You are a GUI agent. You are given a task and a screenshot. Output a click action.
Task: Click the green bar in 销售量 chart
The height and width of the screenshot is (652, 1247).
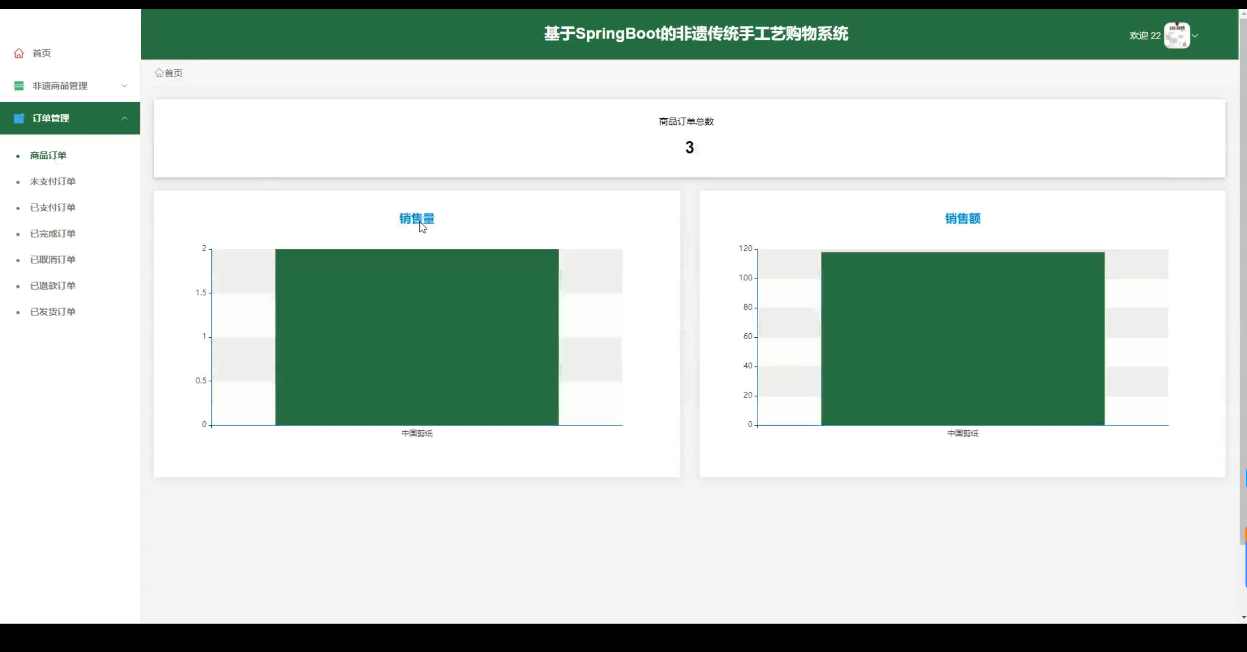(416, 337)
